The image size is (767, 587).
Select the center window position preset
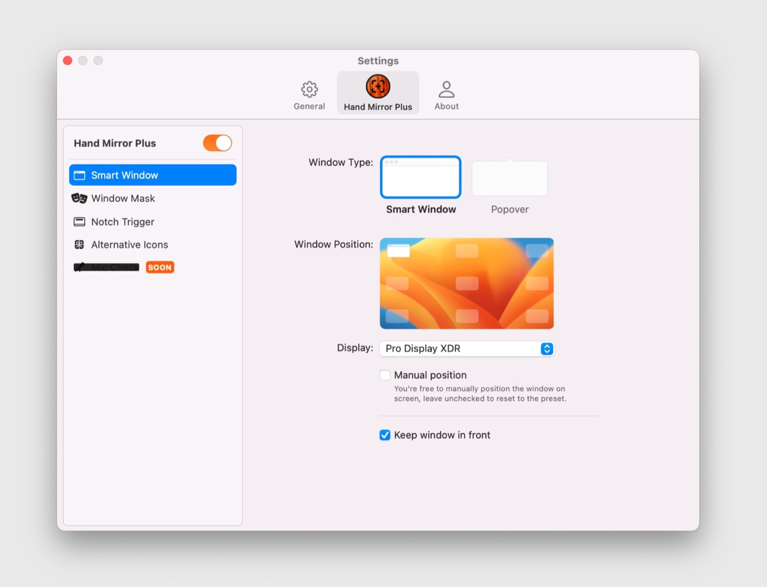click(467, 283)
